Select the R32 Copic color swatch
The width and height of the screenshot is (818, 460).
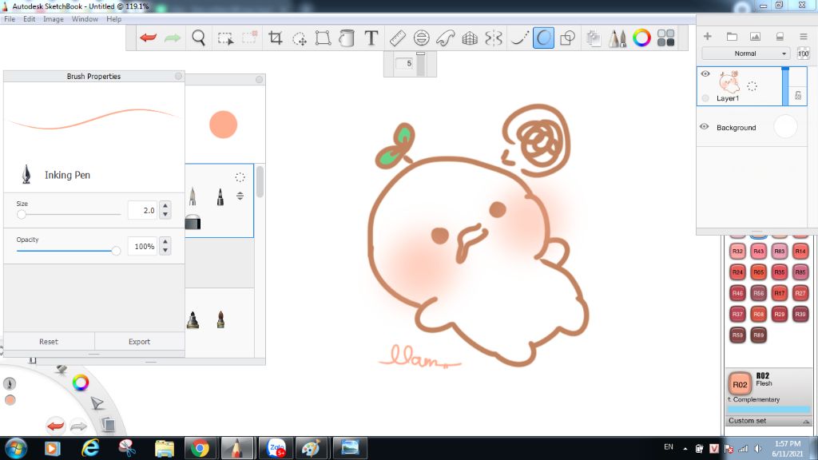click(x=737, y=251)
